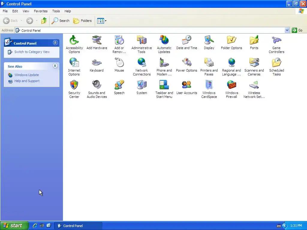Open Security Center shield icon
Viewport: 307px width, 230px height.
tap(74, 85)
